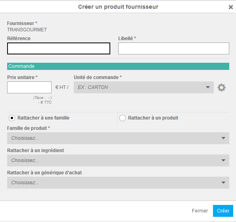Click the Rattacher à un produit label
This screenshot has width=236, height=222.
click(x=153, y=118)
